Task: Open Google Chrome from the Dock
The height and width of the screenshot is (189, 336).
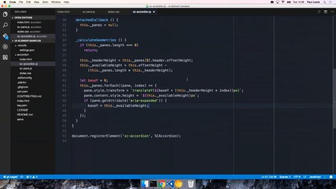Action: pyautogui.click(x=162, y=184)
